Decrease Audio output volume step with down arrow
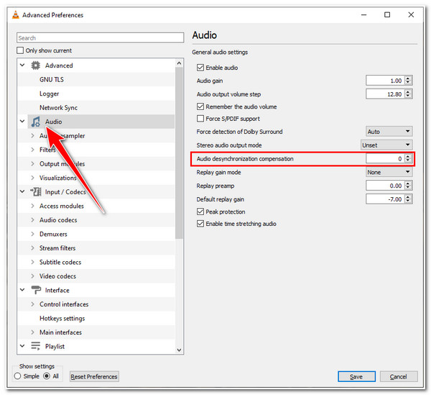This screenshot has height=395, width=431. point(408,96)
